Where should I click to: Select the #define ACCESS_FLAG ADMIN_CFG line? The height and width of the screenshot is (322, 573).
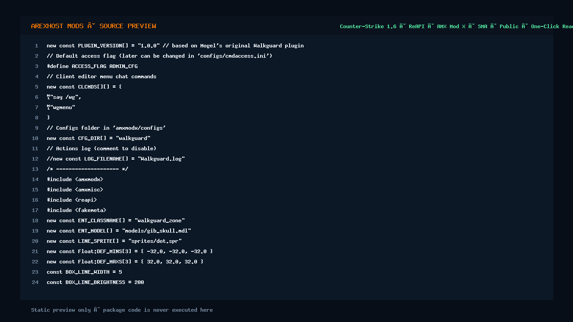92,66
